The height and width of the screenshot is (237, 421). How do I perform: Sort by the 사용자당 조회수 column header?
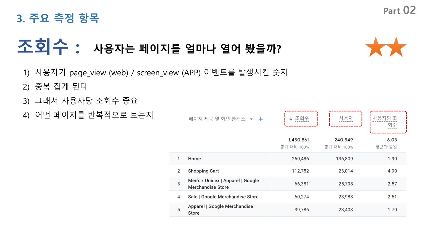tap(385, 122)
